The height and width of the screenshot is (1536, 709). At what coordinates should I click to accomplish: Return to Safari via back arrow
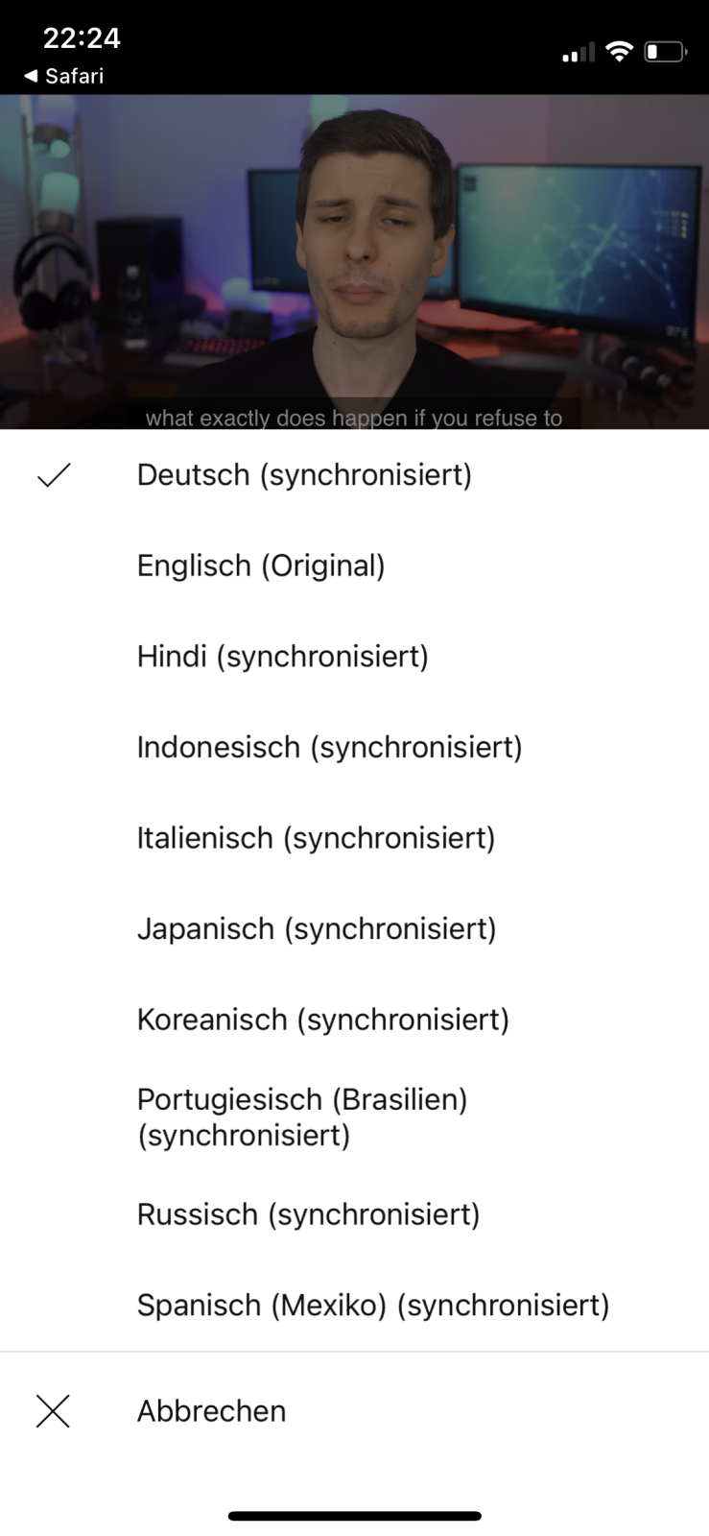[63, 76]
